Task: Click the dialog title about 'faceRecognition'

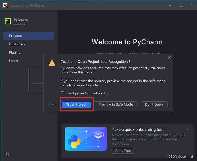Action: coord(95,62)
